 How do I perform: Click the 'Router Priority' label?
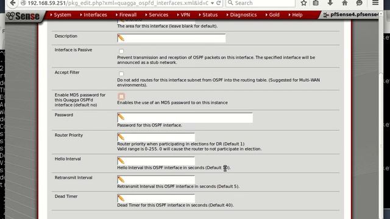(x=69, y=135)
